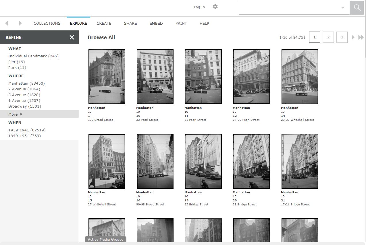Filter by 2 Avenue (1864)
The image size is (366, 245).
(x=24, y=89)
